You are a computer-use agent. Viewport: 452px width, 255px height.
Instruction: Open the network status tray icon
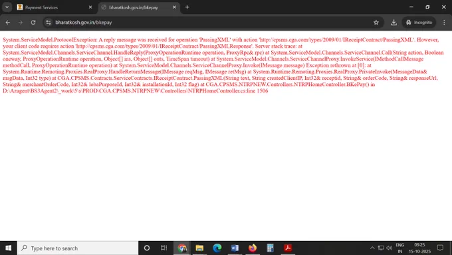[381, 248]
